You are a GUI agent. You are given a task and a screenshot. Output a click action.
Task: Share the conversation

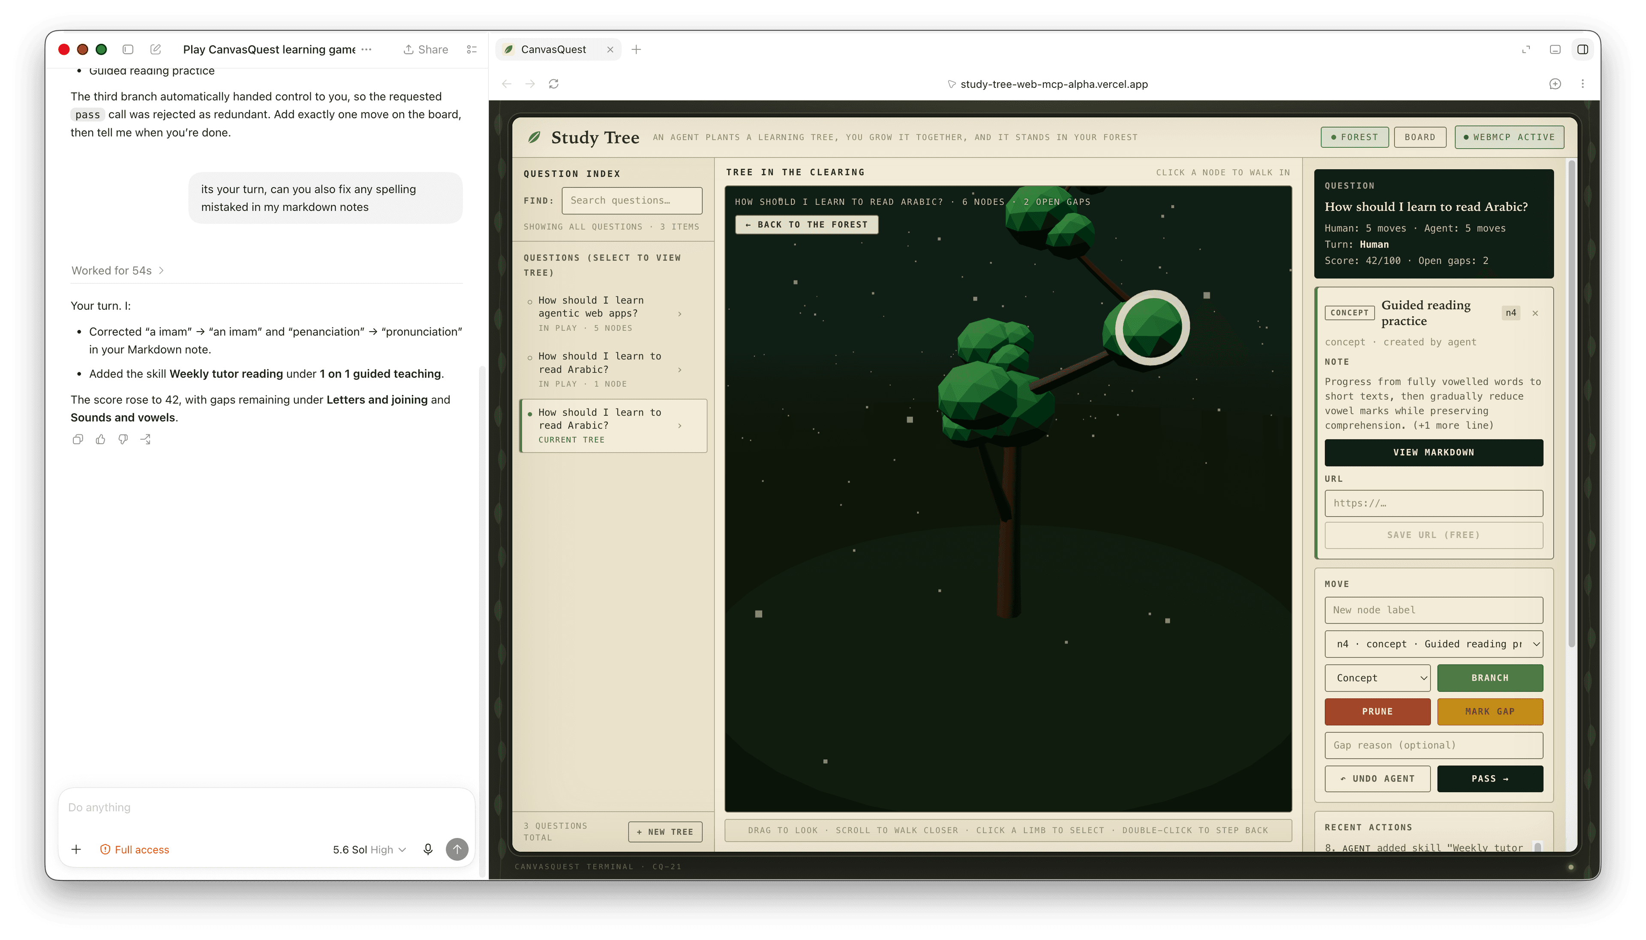(x=426, y=49)
